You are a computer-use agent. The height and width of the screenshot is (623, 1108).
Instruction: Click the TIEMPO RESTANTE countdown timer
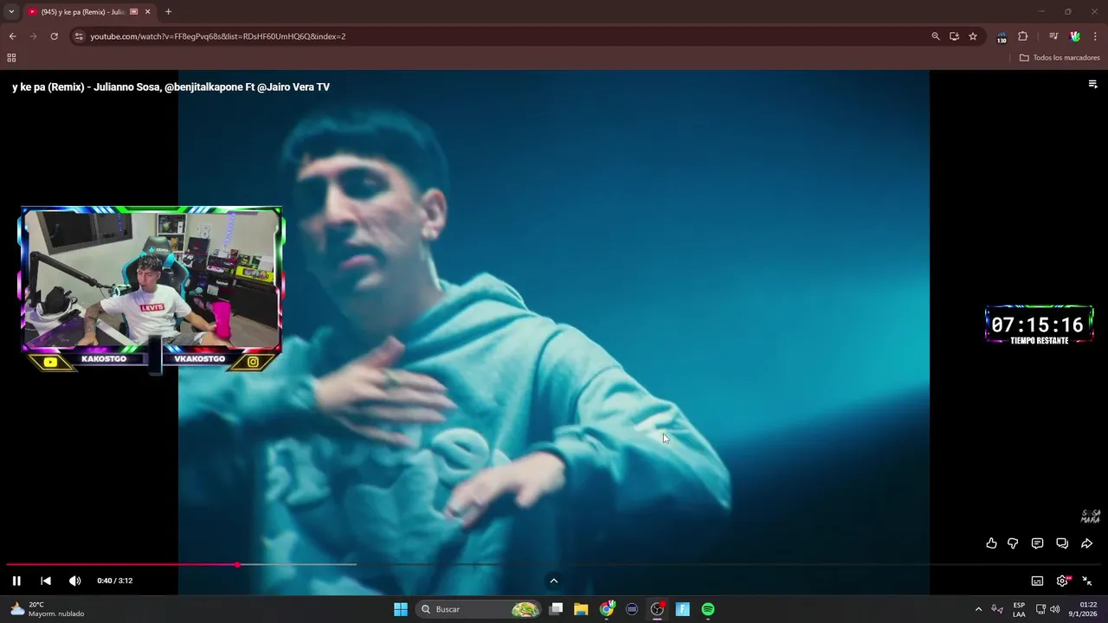click(x=1040, y=326)
